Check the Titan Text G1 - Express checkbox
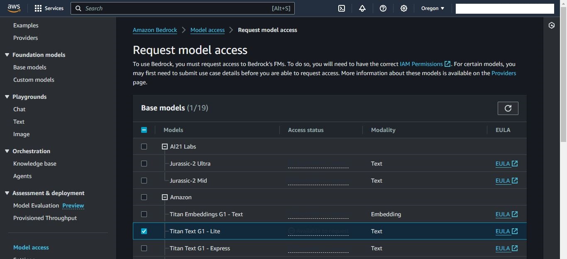This screenshot has height=259, width=567. (x=144, y=248)
